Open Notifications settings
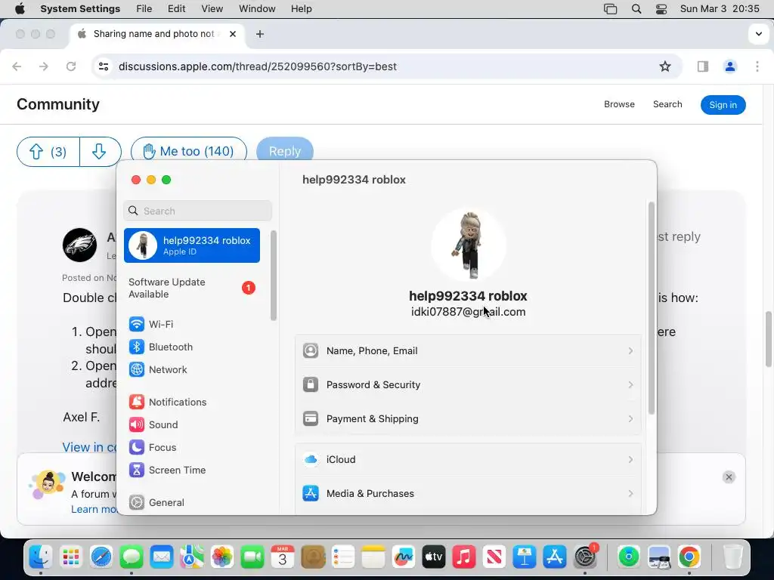 tap(168, 402)
